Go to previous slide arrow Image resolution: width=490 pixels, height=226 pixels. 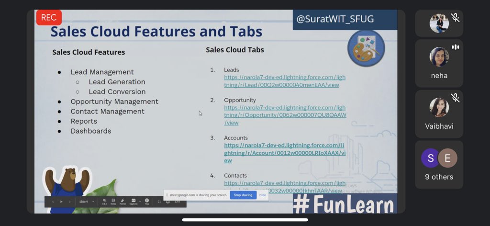click(x=53, y=202)
